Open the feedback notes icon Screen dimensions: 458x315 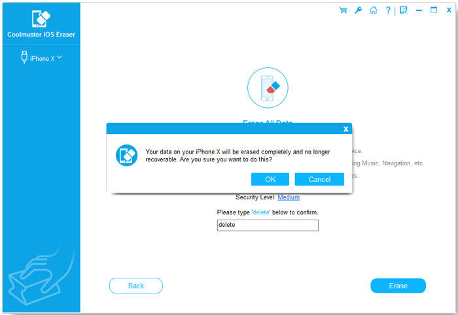click(404, 10)
